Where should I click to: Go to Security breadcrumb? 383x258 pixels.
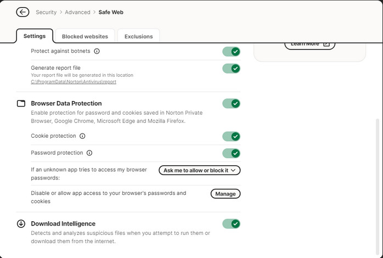[x=46, y=12]
